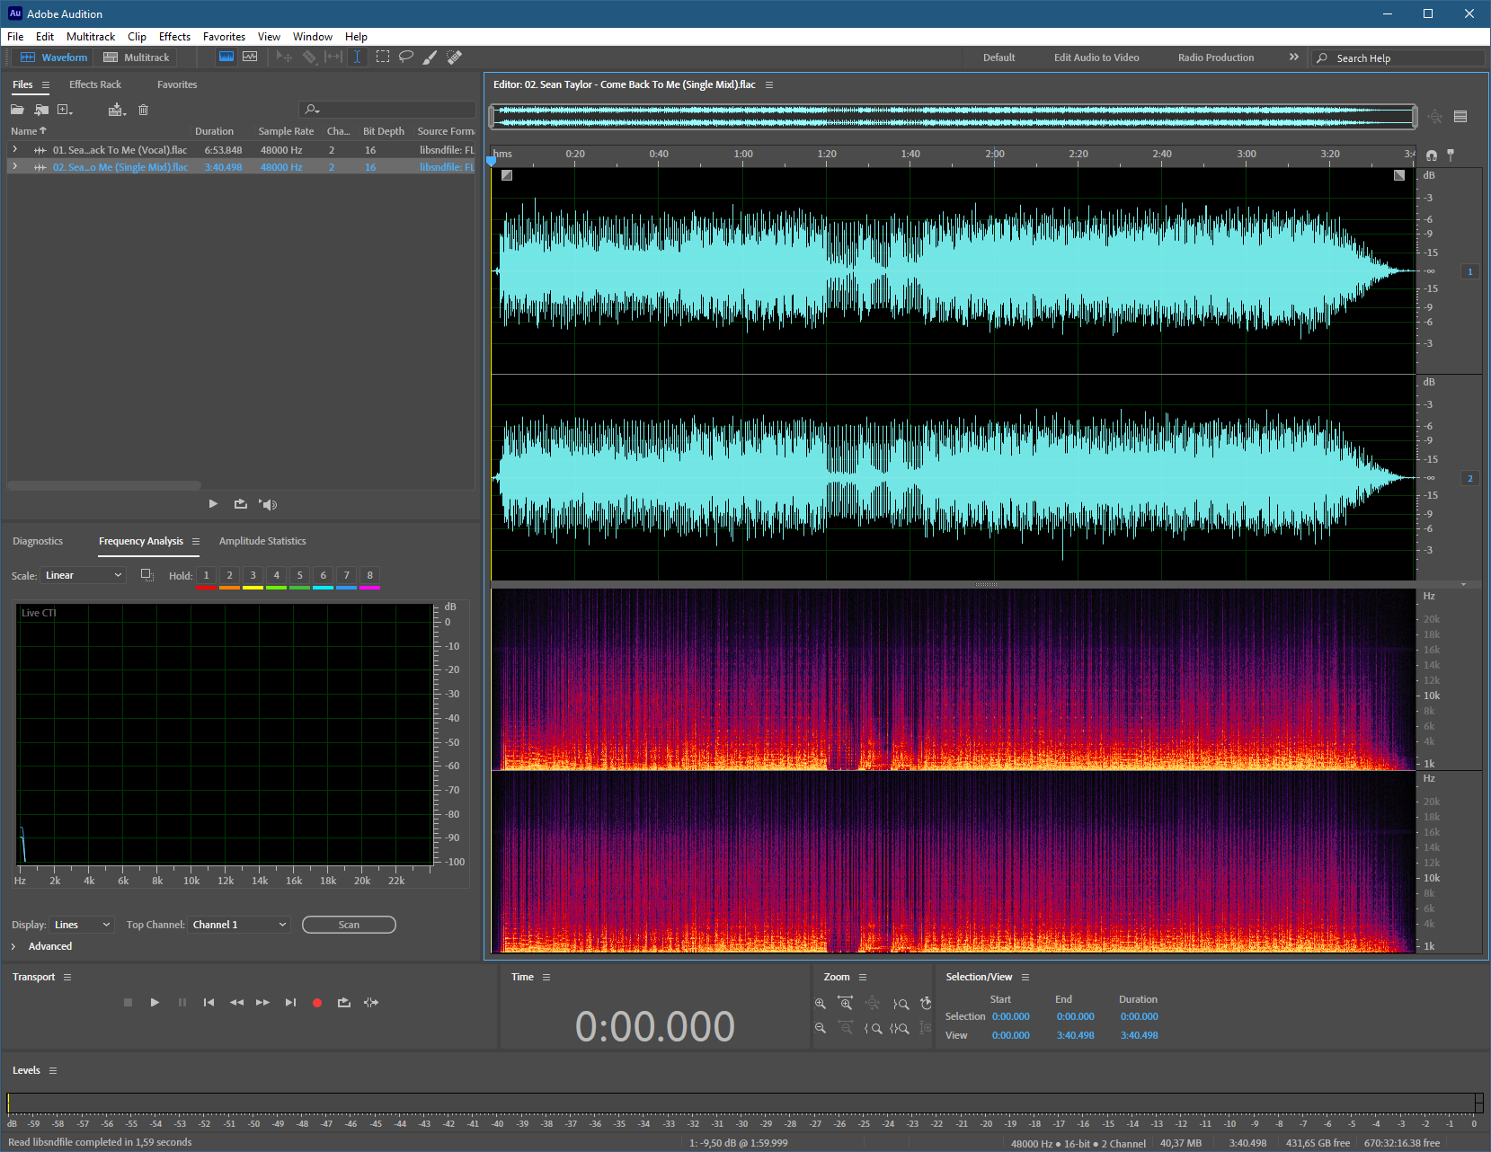Click the headphones icon on the timeline ruler

1432,155
